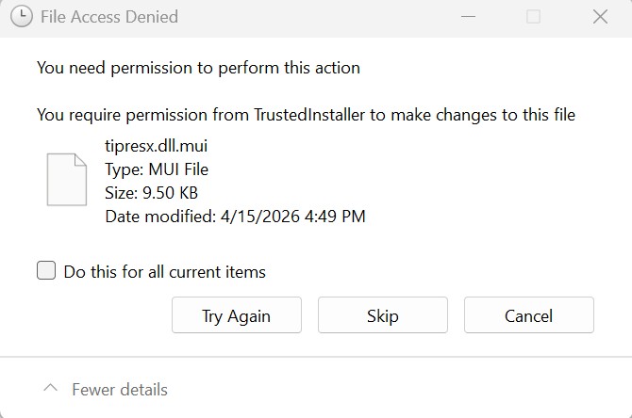Click the clock icon in the title bar
The image size is (632, 418).
click(x=22, y=17)
